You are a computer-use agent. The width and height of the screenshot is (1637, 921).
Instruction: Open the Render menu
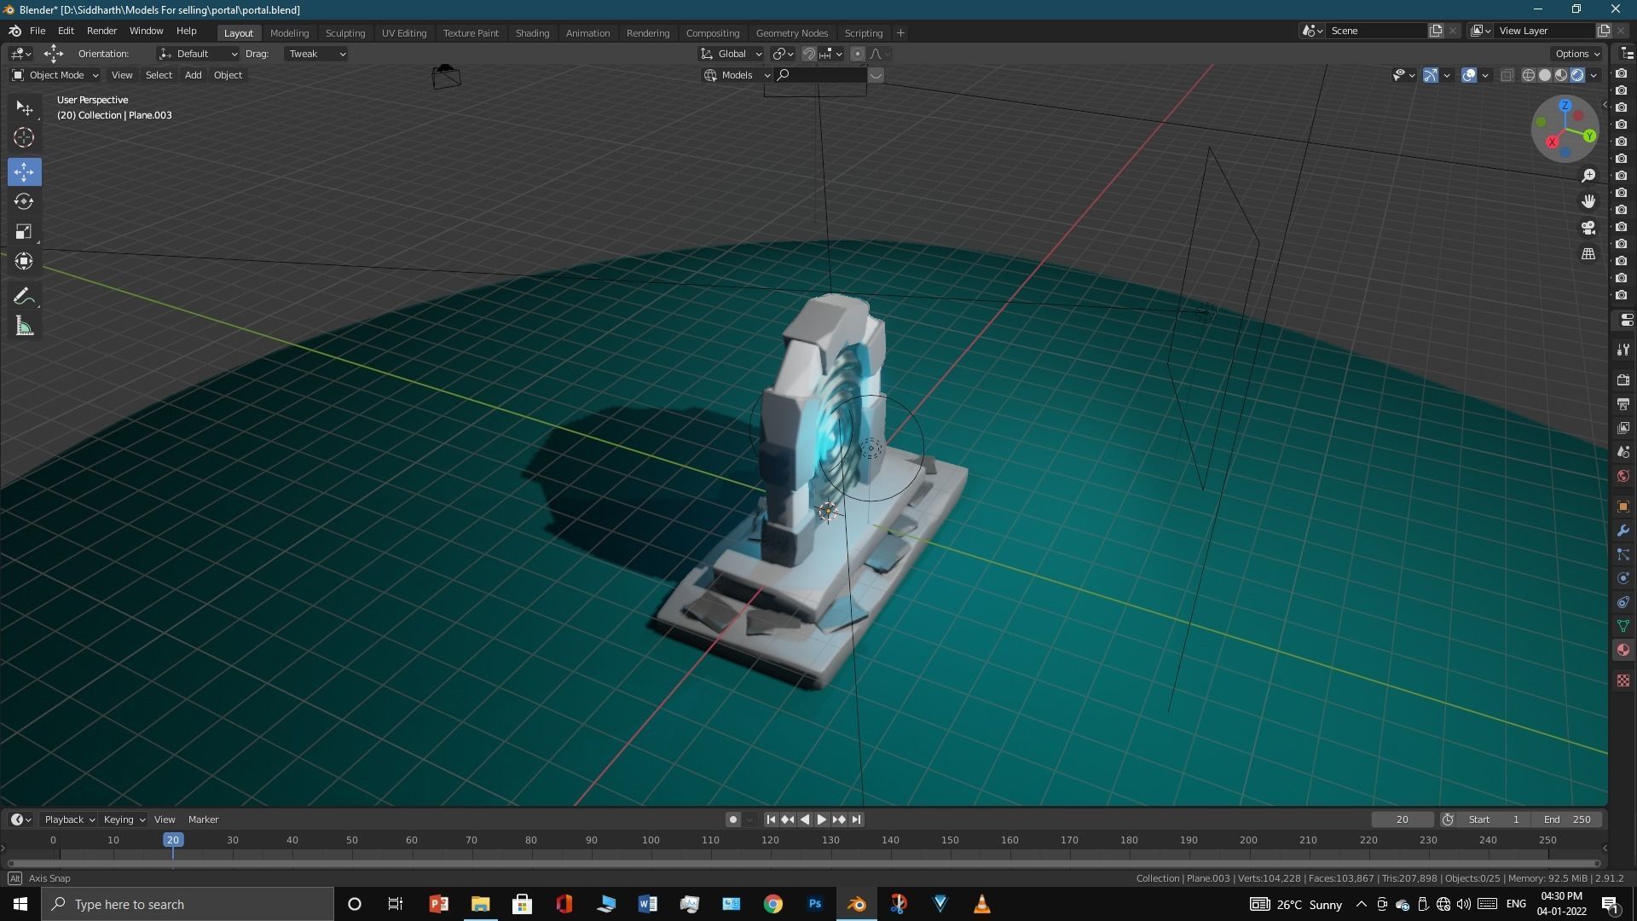coord(101,31)
